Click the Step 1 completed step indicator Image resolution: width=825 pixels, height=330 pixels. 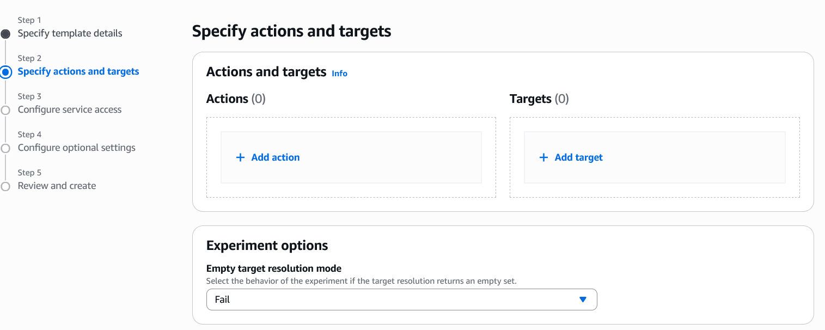tap(6, 33)
